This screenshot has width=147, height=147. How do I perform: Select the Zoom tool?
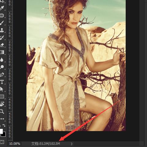coord(2,111)
